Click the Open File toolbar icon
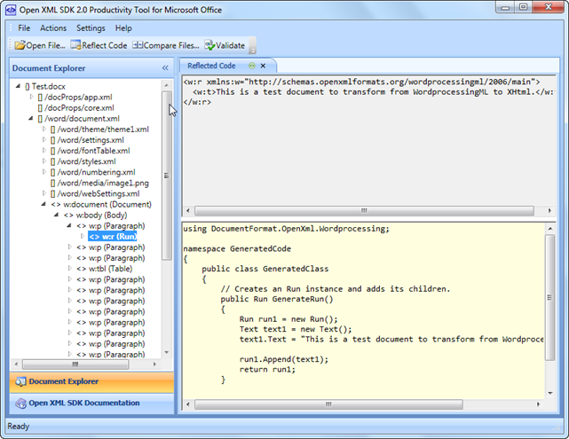Screen dimensions: 569x439 pos(20,45)
